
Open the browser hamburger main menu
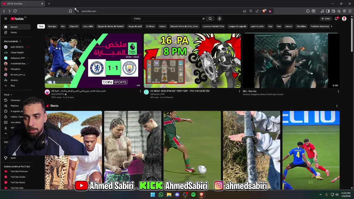(x=350, y=11)
